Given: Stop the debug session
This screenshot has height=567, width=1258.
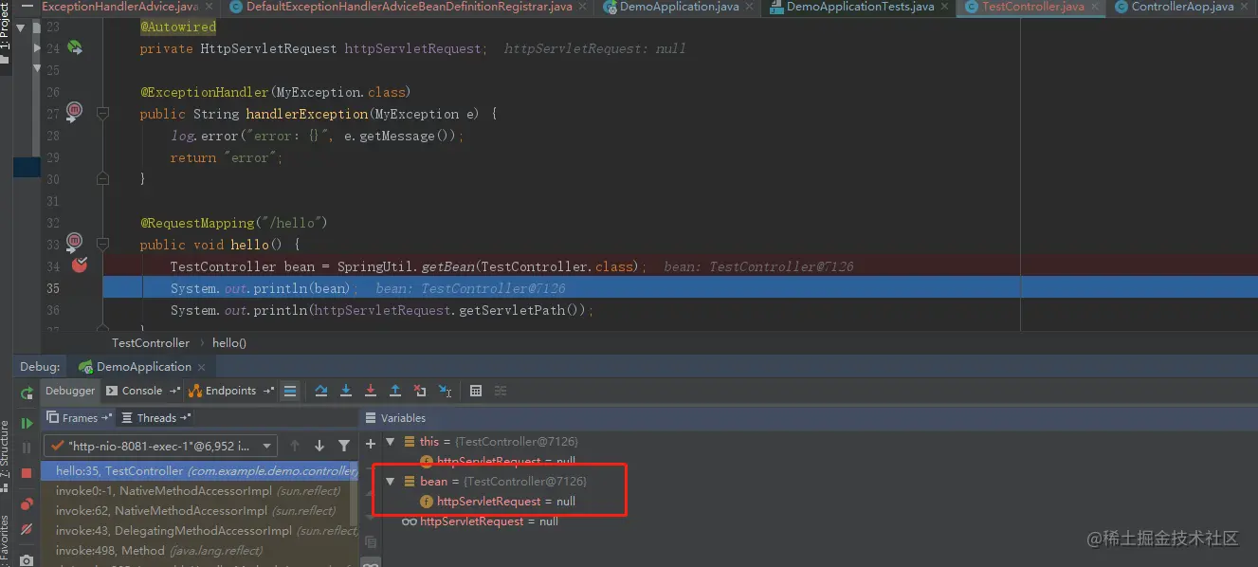Looking at the screenshot, I should click(x=27, y=472).
